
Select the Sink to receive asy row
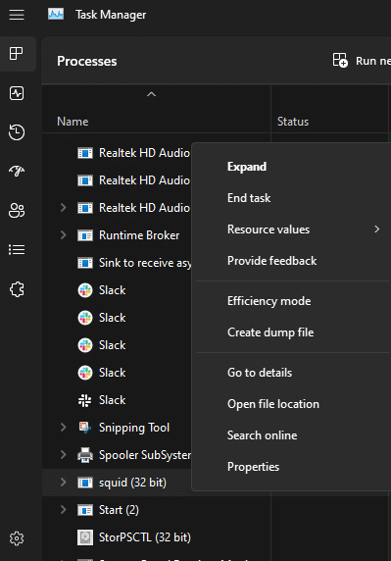point(145,263)
